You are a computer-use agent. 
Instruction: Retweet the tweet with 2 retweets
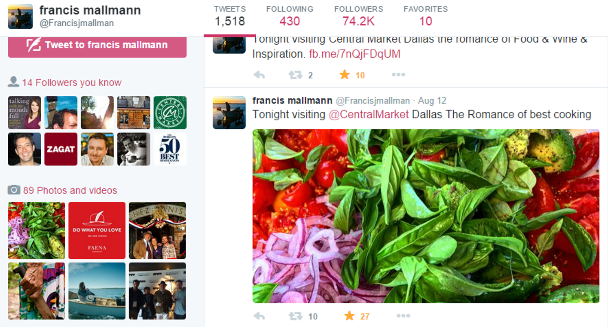pos(296,75)
